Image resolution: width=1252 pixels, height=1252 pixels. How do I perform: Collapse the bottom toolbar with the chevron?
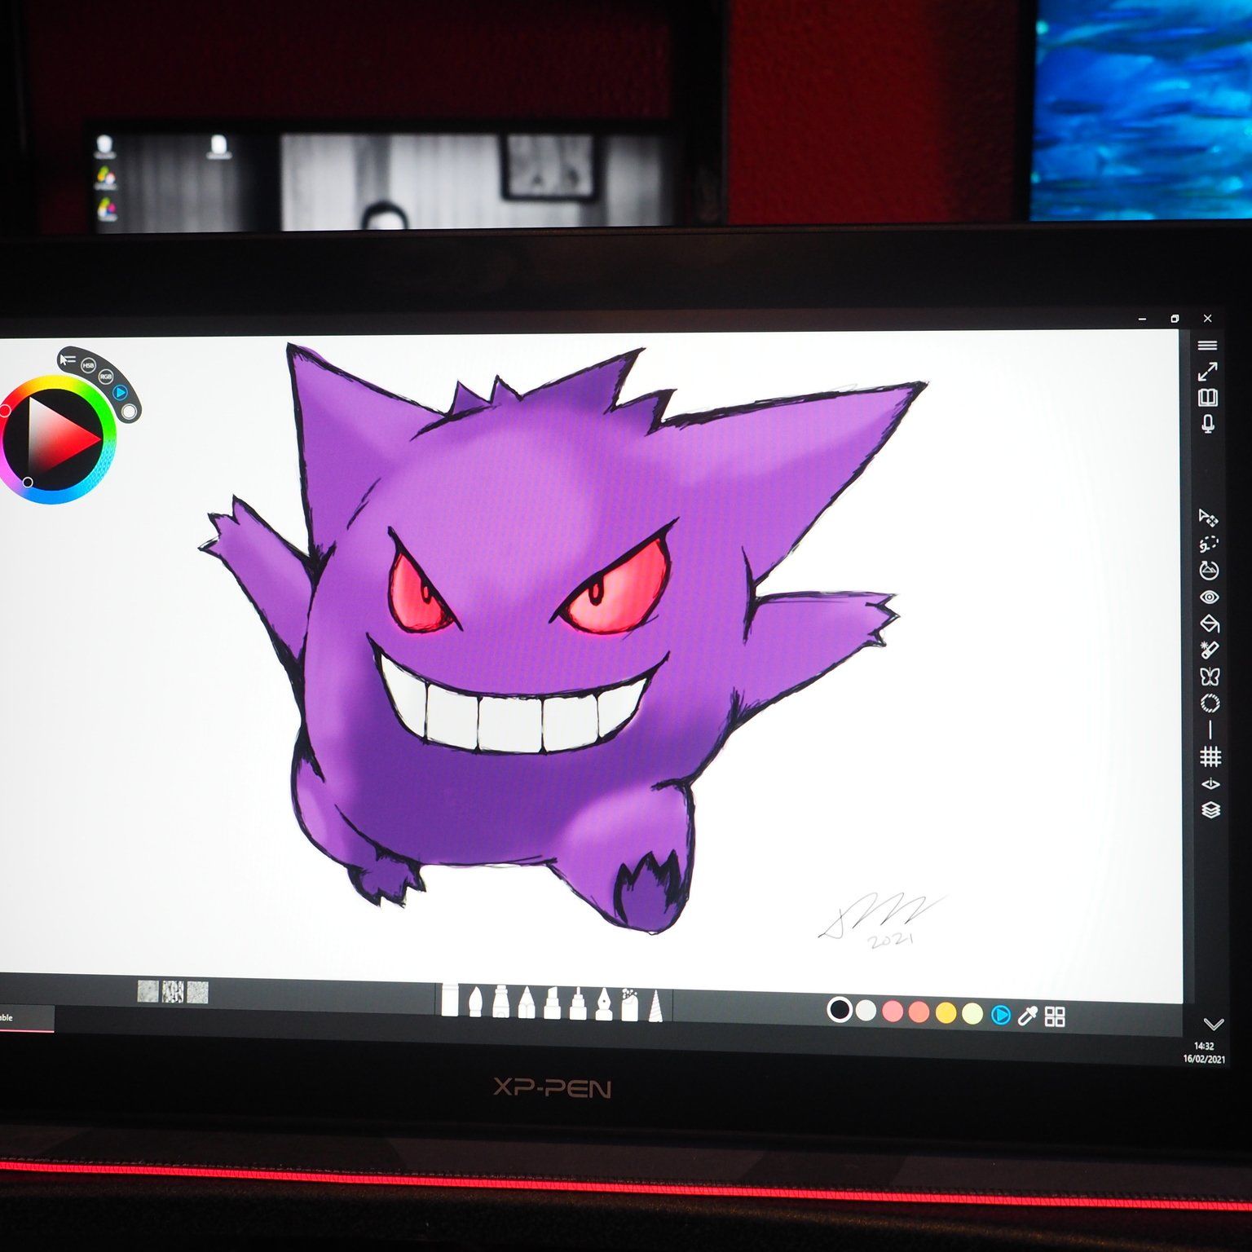click(x=1214, y=1025)
